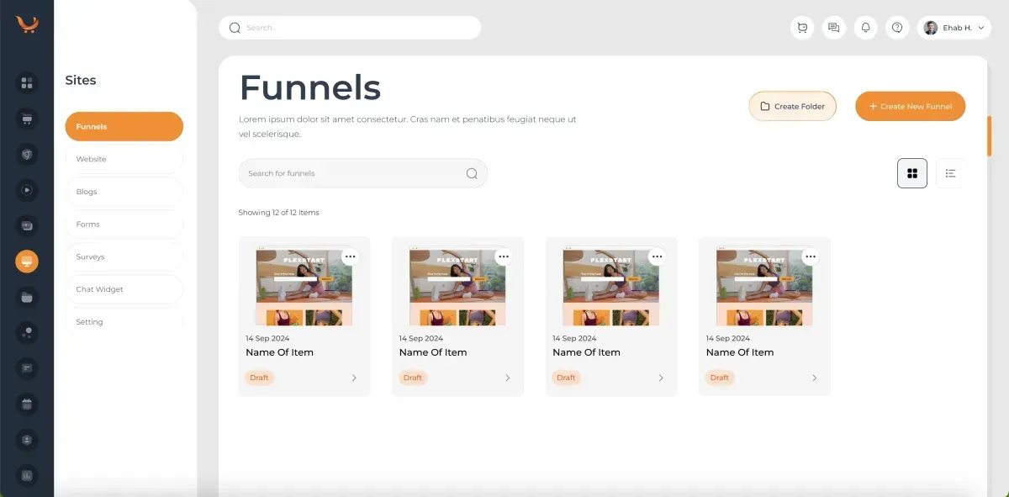Switch to grid view layout
This screenshot has height=497, width=1009.
click(x=912, y=173)
